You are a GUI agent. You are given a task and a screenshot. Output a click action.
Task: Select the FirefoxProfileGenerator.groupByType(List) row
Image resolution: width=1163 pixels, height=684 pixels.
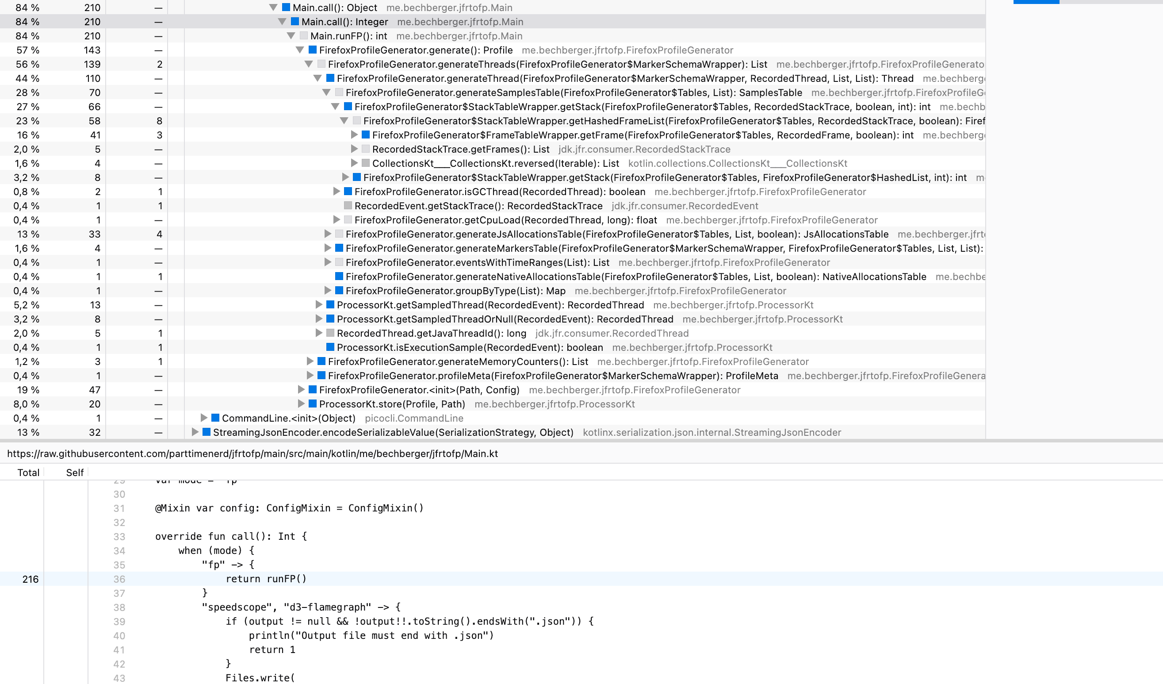(x=455, y=291)
